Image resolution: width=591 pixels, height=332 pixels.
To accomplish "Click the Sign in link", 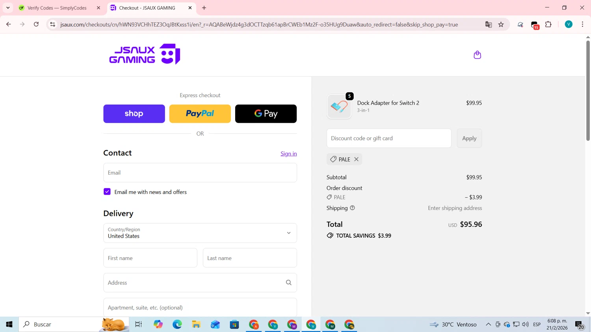I will [289, 153].
